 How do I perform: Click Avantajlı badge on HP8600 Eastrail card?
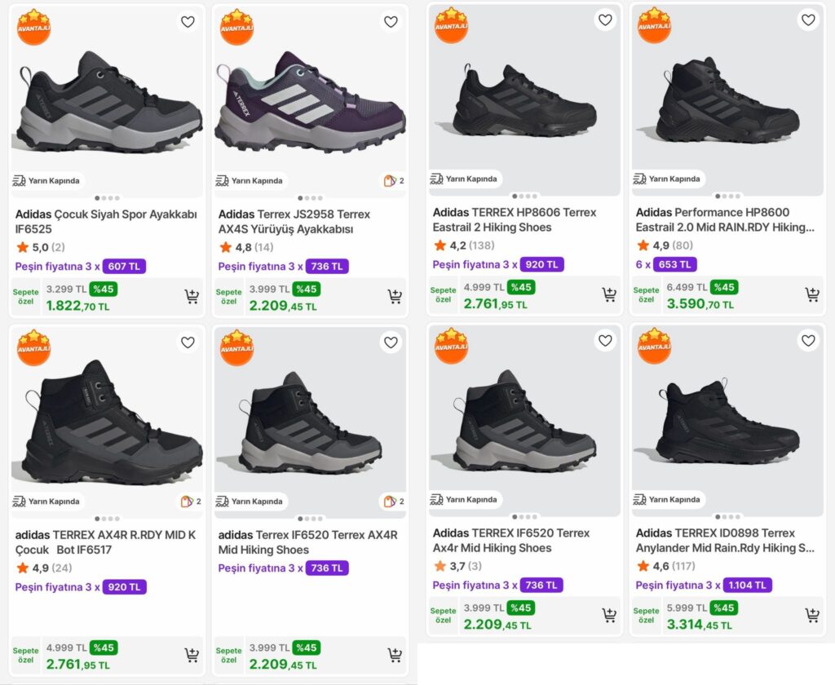click(x=654, y=25)
